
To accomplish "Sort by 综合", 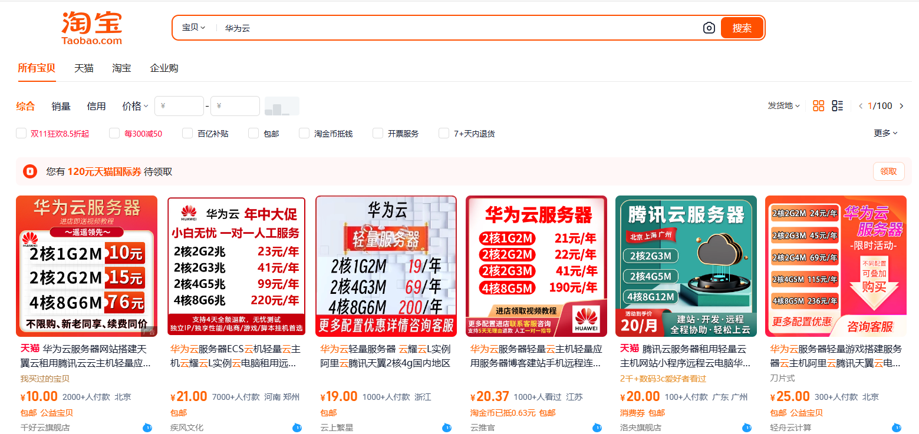I will [x=25, y=106].
